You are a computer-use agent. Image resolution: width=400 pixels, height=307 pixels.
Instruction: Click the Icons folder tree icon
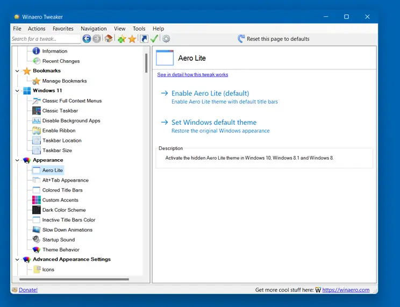pos(37,269)
